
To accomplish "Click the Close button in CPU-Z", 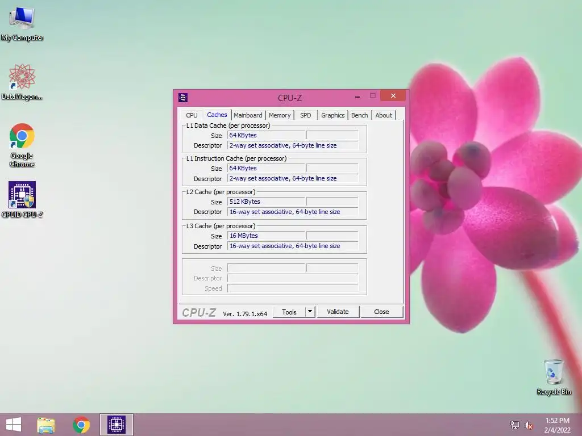I will pyautogui.click(x=381, y=312).
